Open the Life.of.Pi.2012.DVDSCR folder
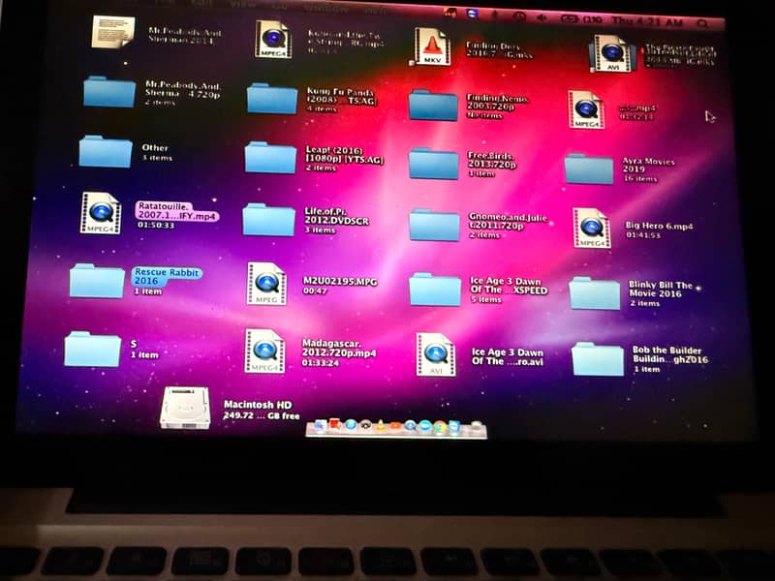Screen dimensions: 775x581 [269, 220]
